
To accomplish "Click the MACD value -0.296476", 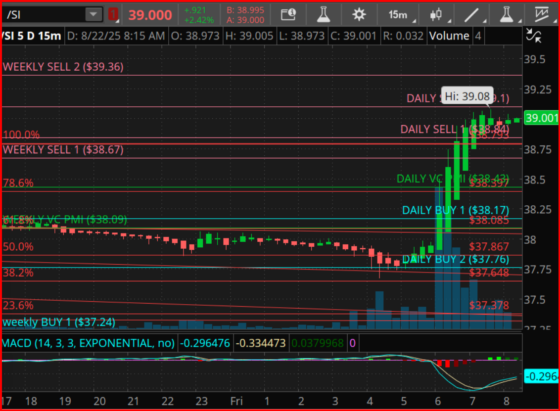I will coord(205,343).
